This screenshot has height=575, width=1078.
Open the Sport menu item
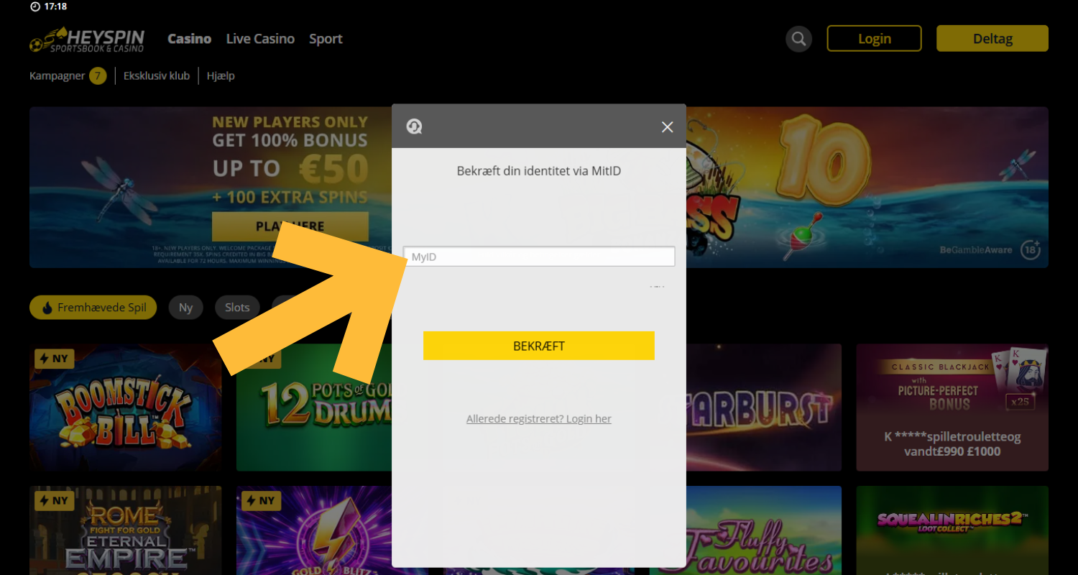[x=326, y=39]
